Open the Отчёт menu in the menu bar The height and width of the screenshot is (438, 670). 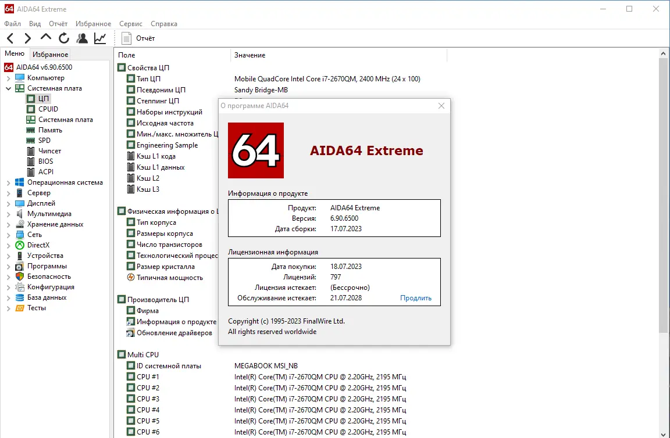tap(58, 24)
